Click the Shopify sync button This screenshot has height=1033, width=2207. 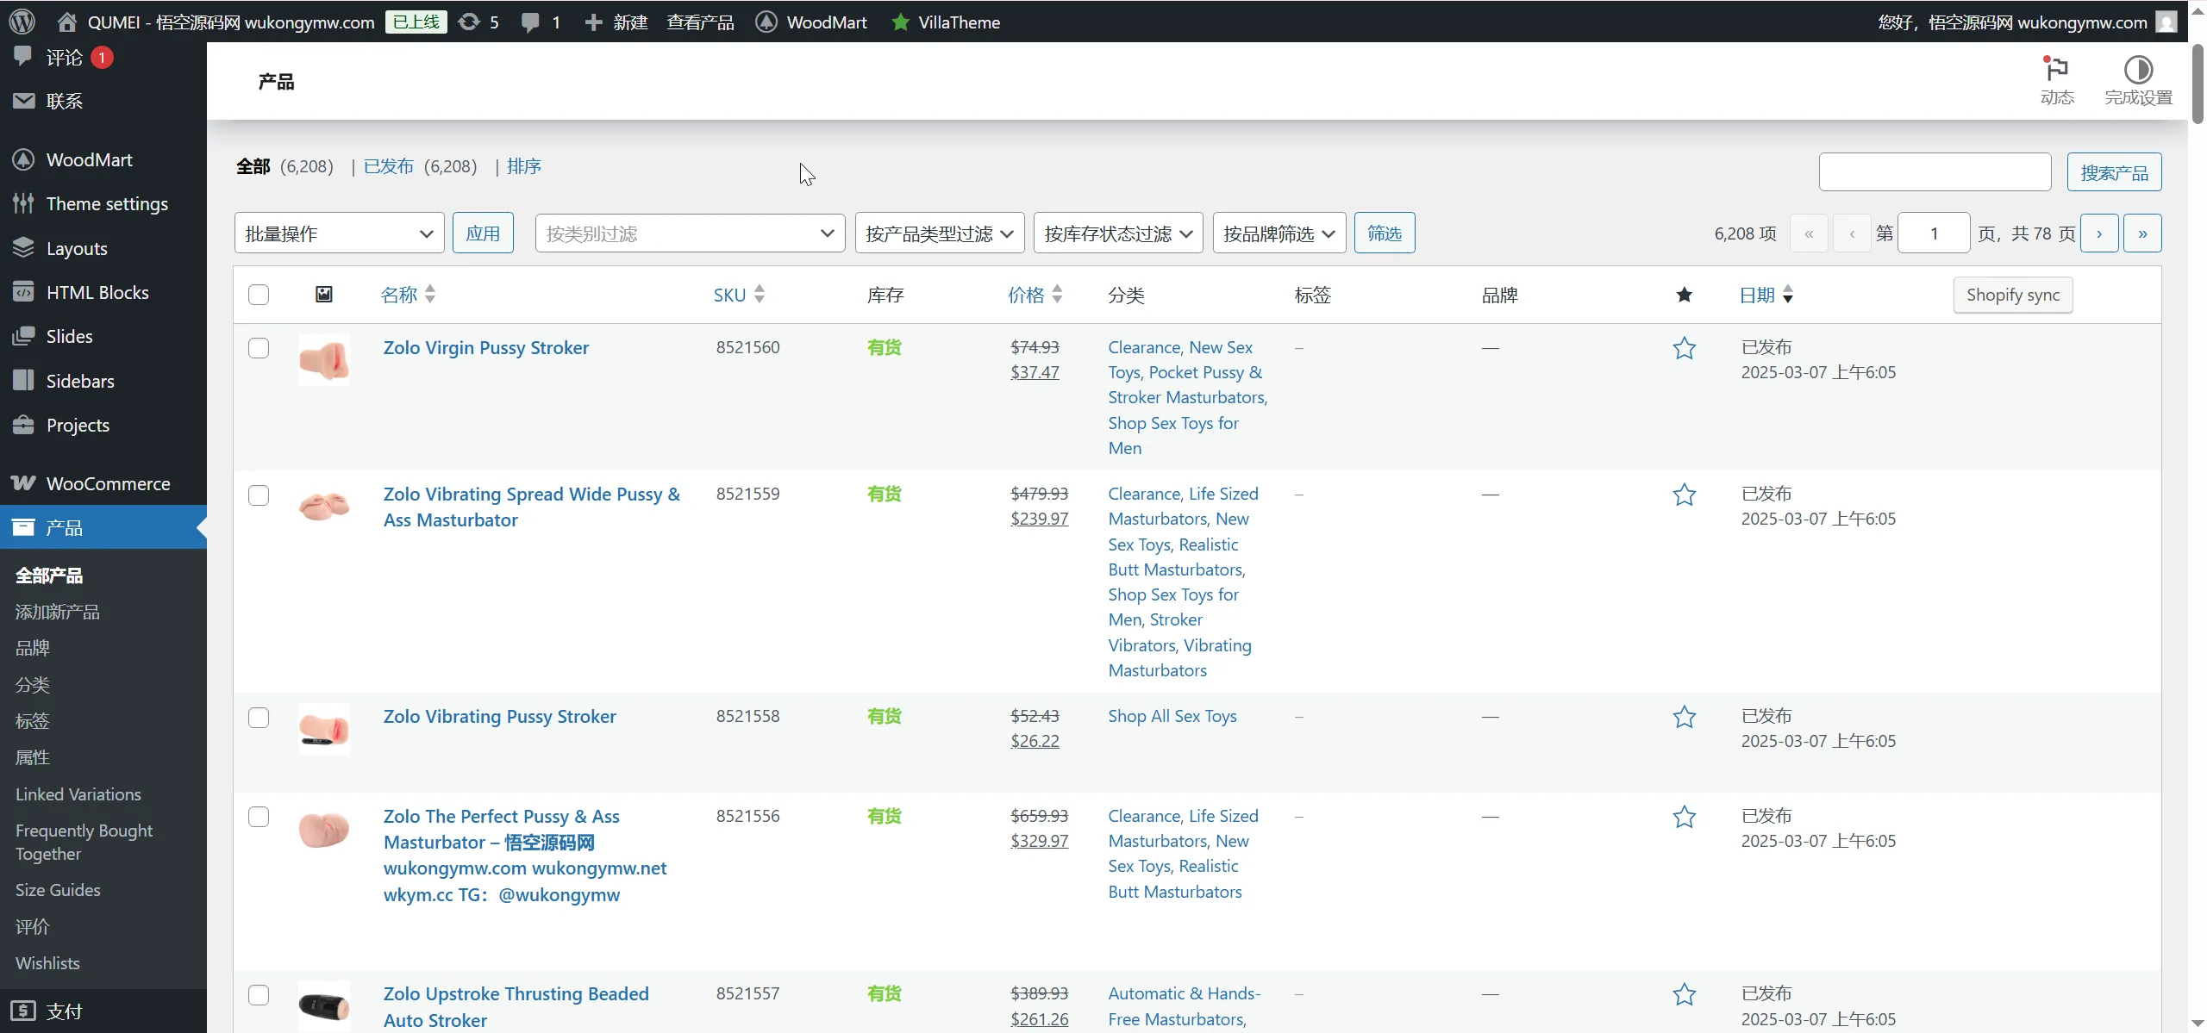2012,295
